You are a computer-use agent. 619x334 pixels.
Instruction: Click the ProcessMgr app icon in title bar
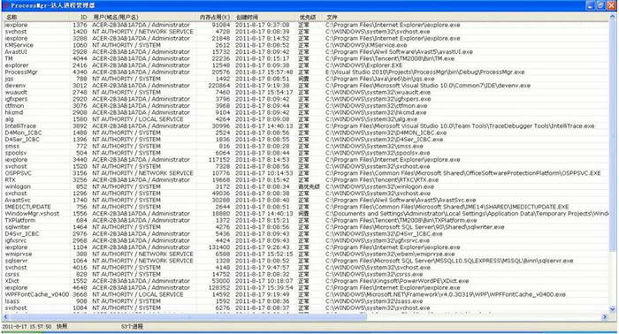point(5,5)
